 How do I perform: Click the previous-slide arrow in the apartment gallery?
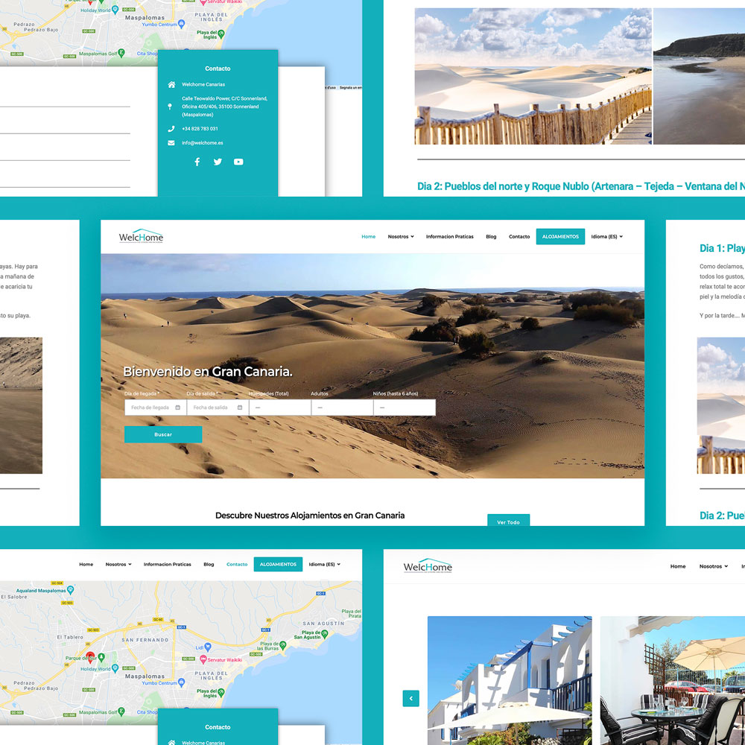click(x=411, y=699)
